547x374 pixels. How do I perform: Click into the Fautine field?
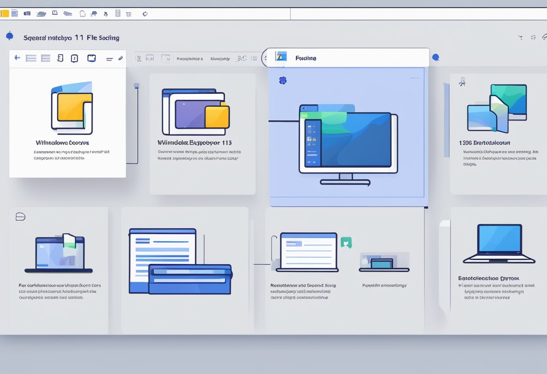(x=348, y=58)
